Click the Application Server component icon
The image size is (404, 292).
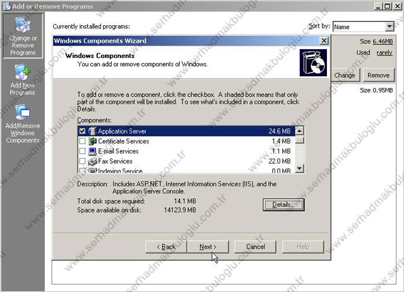[92, 132]
